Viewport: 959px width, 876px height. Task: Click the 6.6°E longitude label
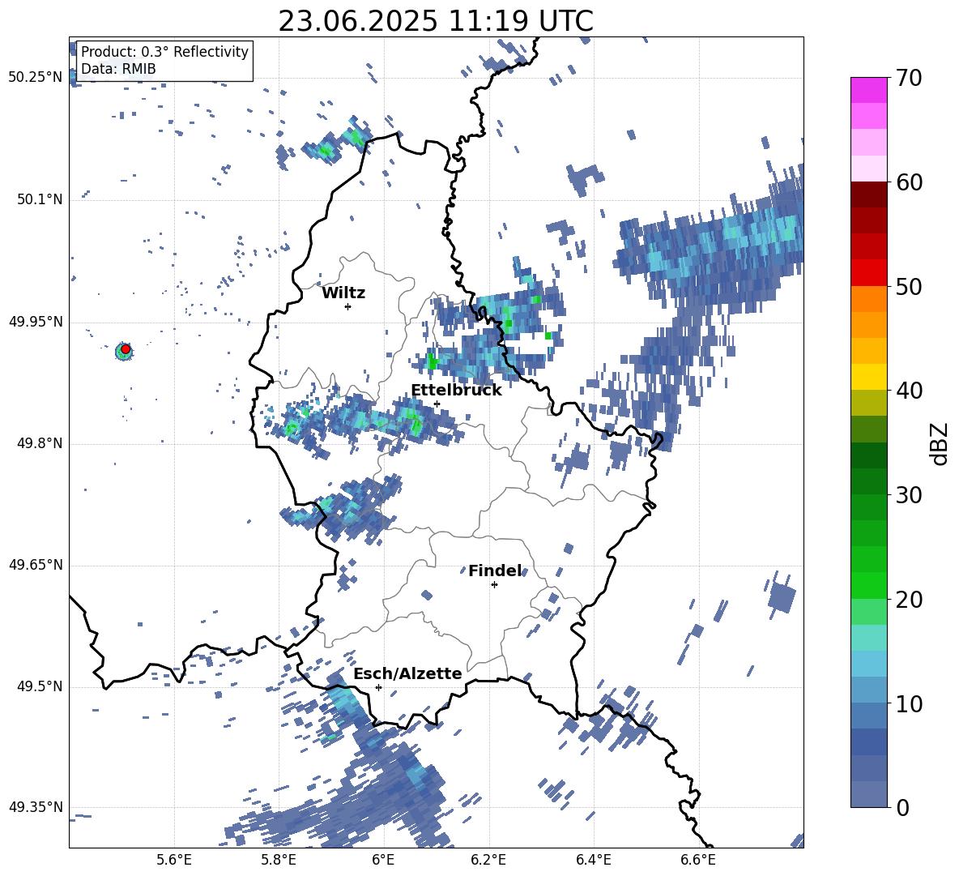coord(698,860)
